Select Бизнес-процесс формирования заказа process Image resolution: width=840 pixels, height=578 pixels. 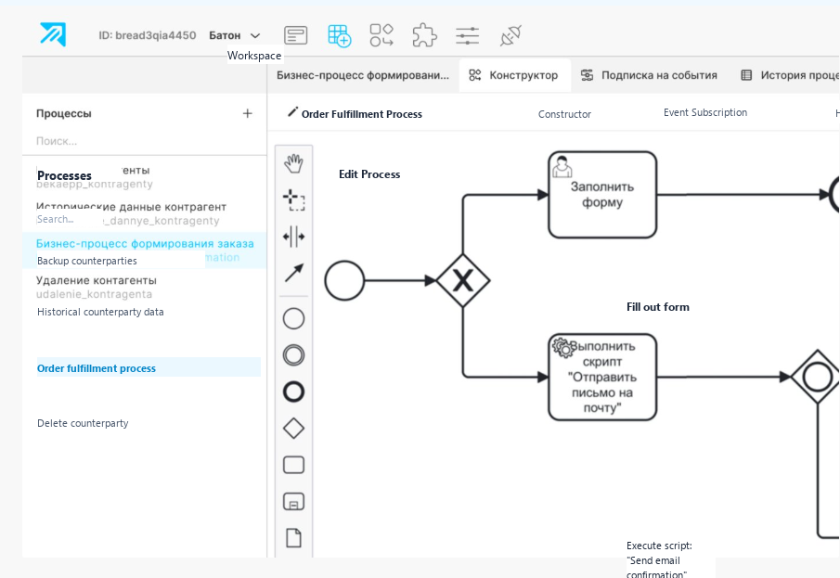[144, 250]
